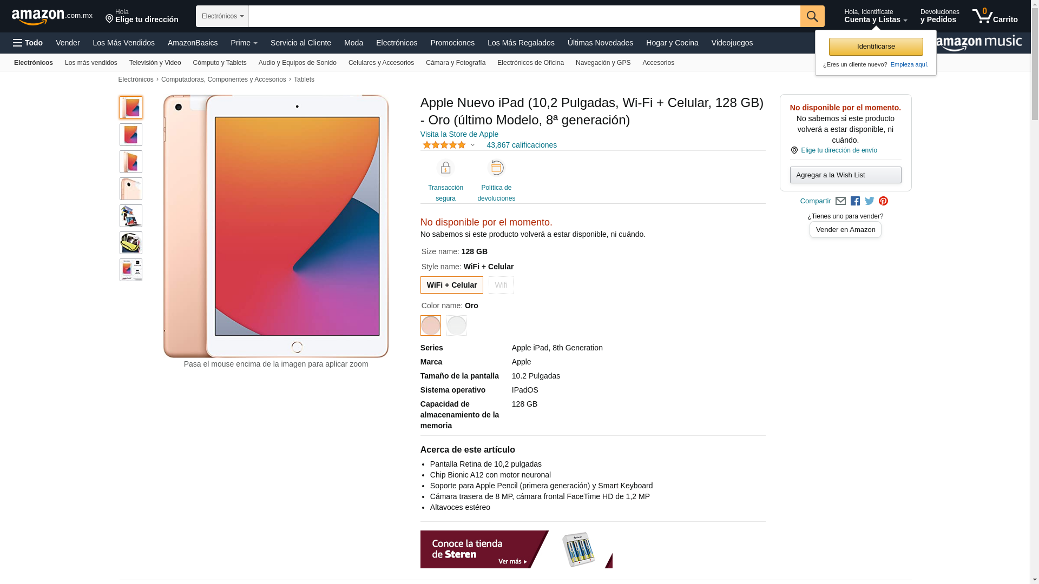Click Agregar a la Wish List

(x=846, y=175)
